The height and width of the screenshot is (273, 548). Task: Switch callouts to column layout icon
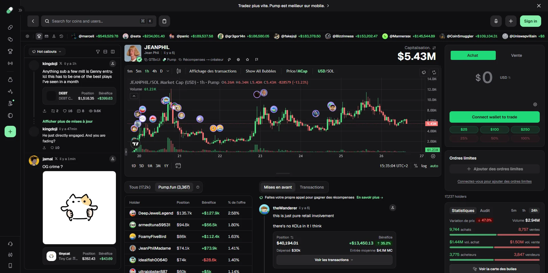coord(113,52)
